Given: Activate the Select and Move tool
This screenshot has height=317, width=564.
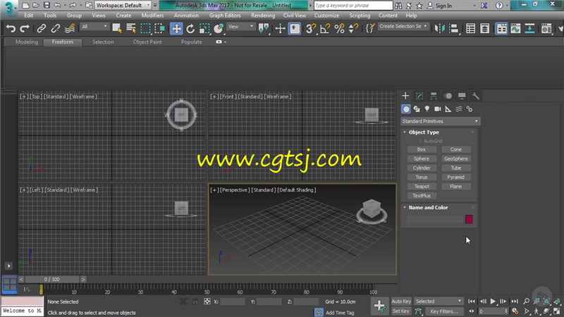Looking at the screenshot, I should (176, 28).
